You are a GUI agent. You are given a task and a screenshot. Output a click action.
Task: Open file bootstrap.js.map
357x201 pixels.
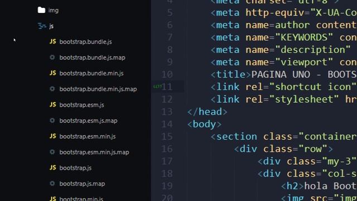[x=82, y=184]
